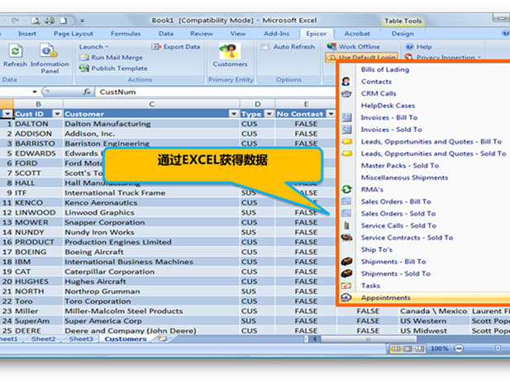Click the insert new worksheet icon
The width and height of the screenshot is (510, 383).
[162, 338]
